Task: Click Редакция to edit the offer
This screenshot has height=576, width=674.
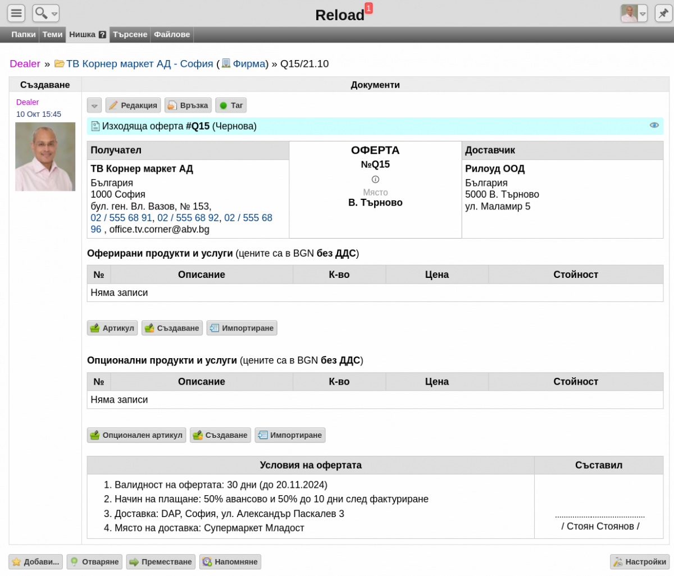Action: [133, 105]
